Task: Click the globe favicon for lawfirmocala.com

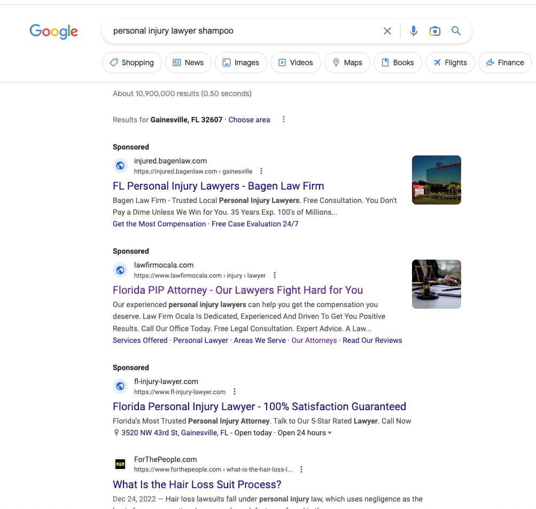Action: tap(120, 270)
